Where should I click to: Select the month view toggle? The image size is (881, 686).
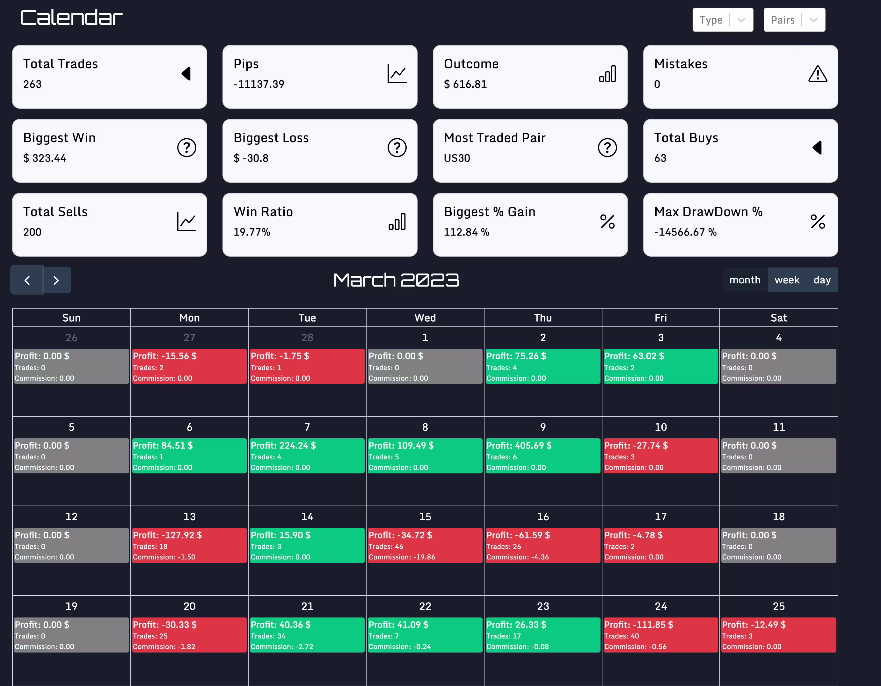745,280
